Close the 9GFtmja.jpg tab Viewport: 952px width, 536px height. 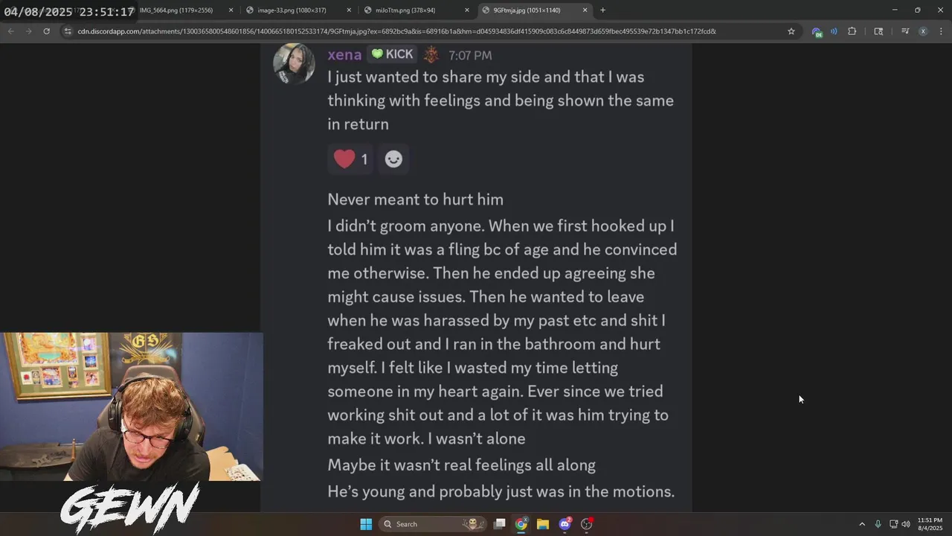point(585,10)
